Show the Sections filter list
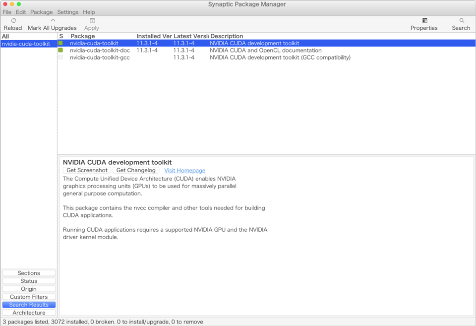This screenshot has width=476, height=326. (29, 273)
